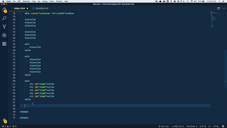
Task: Click the warnings count in status bar
Action: [9, 127]
